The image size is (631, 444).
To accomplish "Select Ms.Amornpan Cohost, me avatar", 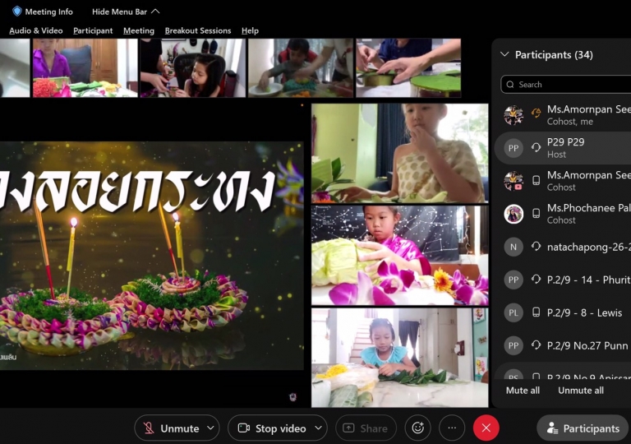I will [514, 115].
